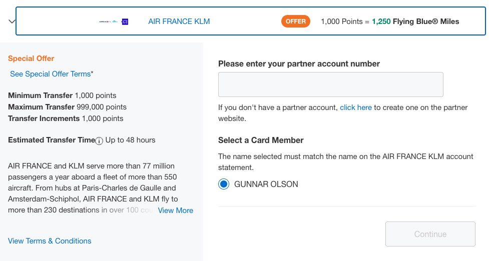
Task: Click the Continue button
Action: pos(430,234)
